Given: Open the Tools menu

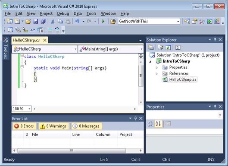Looking at the screenshot, I should pyautogui.click(x=91, y=13).
